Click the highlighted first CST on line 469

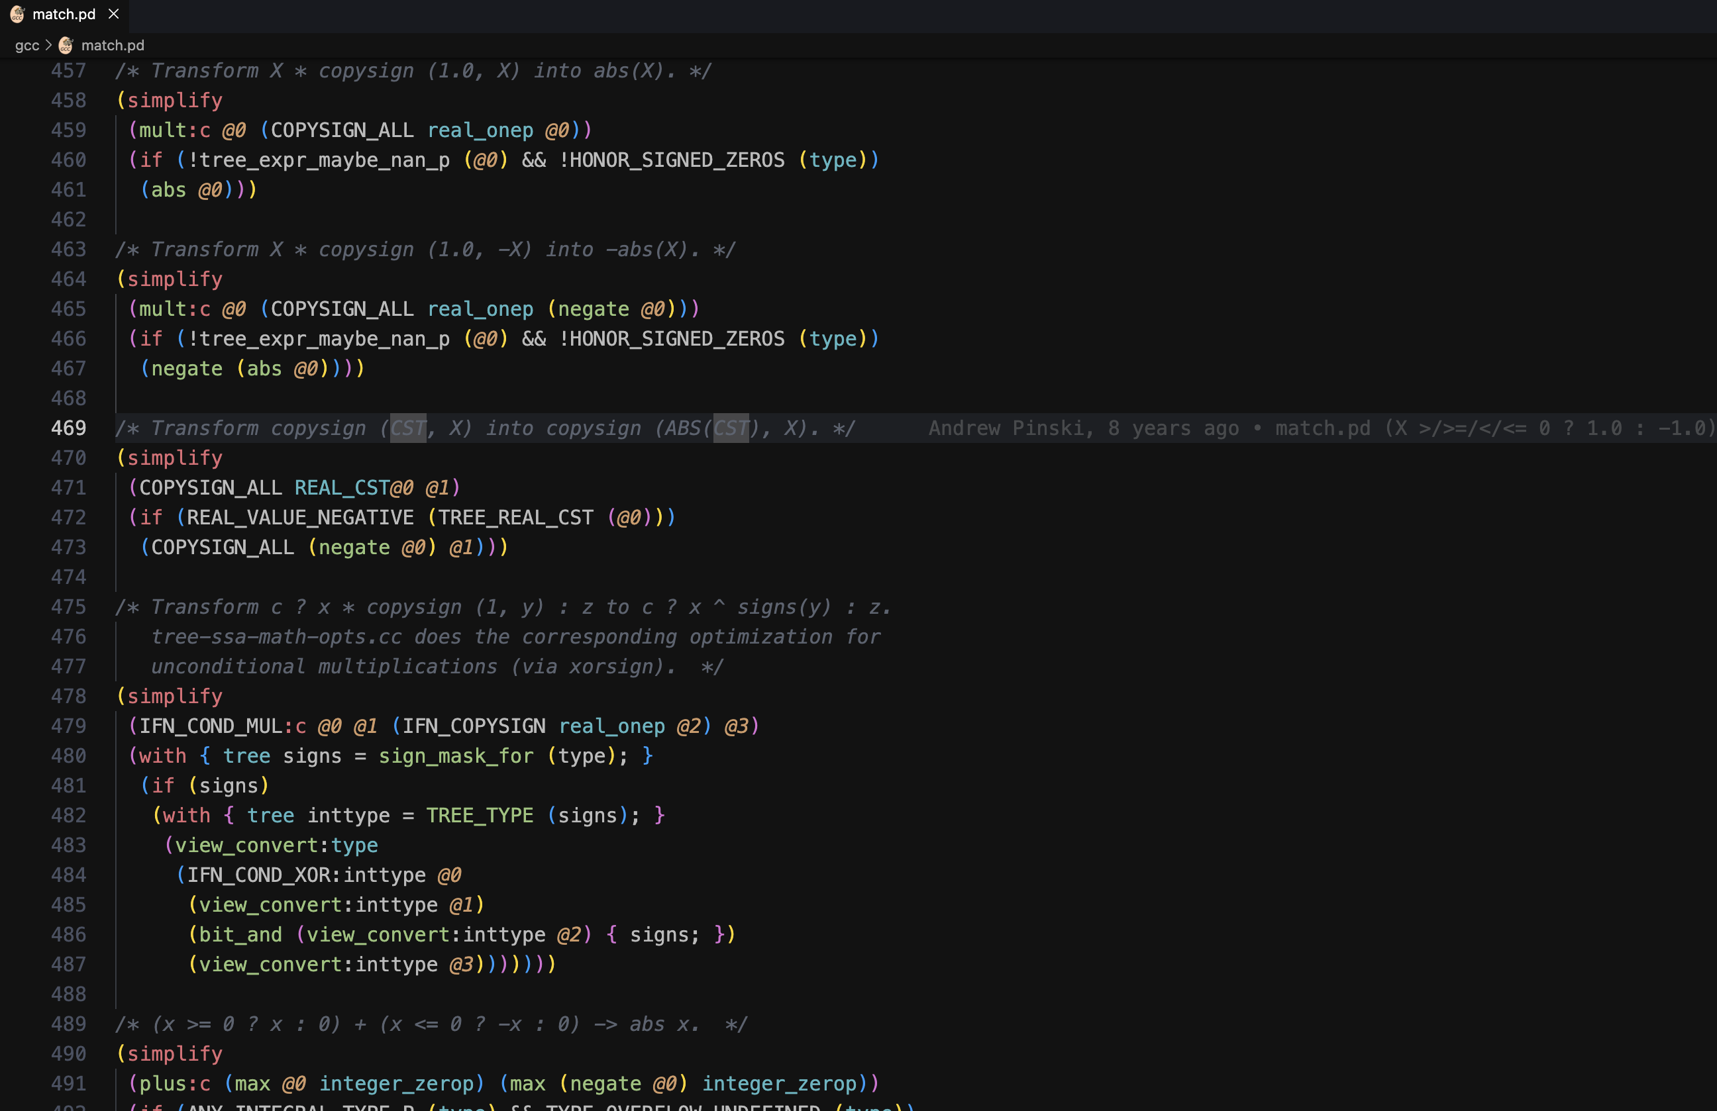click(407, 428)
